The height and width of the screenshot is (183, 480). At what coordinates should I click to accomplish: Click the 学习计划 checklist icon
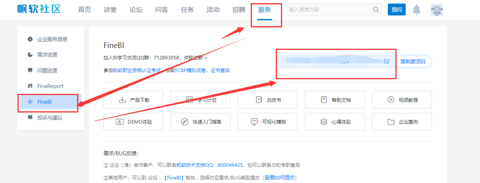tap(190, 100)
